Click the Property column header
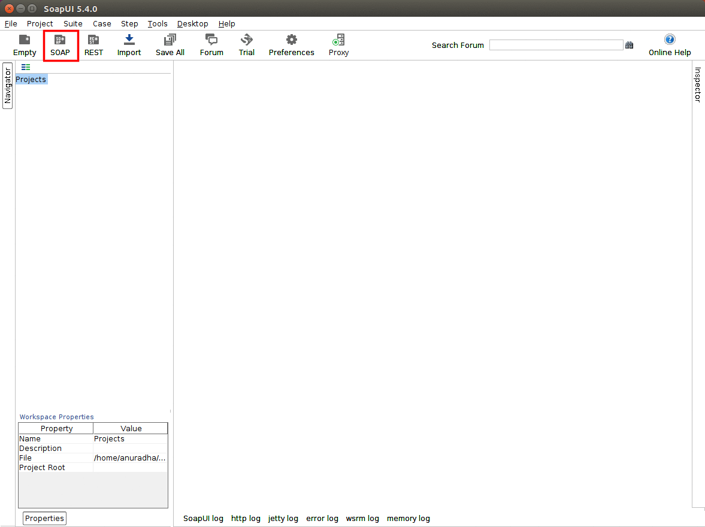Screen dimensions: 705x527 (56, 429)
